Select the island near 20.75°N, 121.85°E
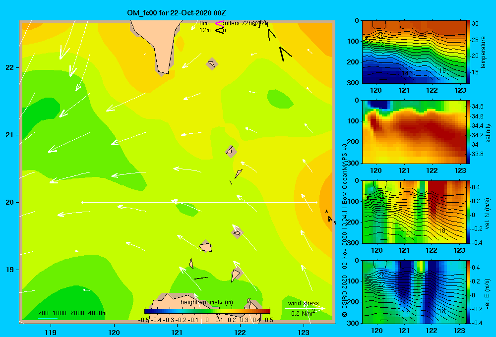496x337 pixels. tap(231, 152)
